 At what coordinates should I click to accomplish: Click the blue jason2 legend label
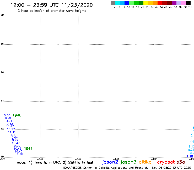coord(110,162)
